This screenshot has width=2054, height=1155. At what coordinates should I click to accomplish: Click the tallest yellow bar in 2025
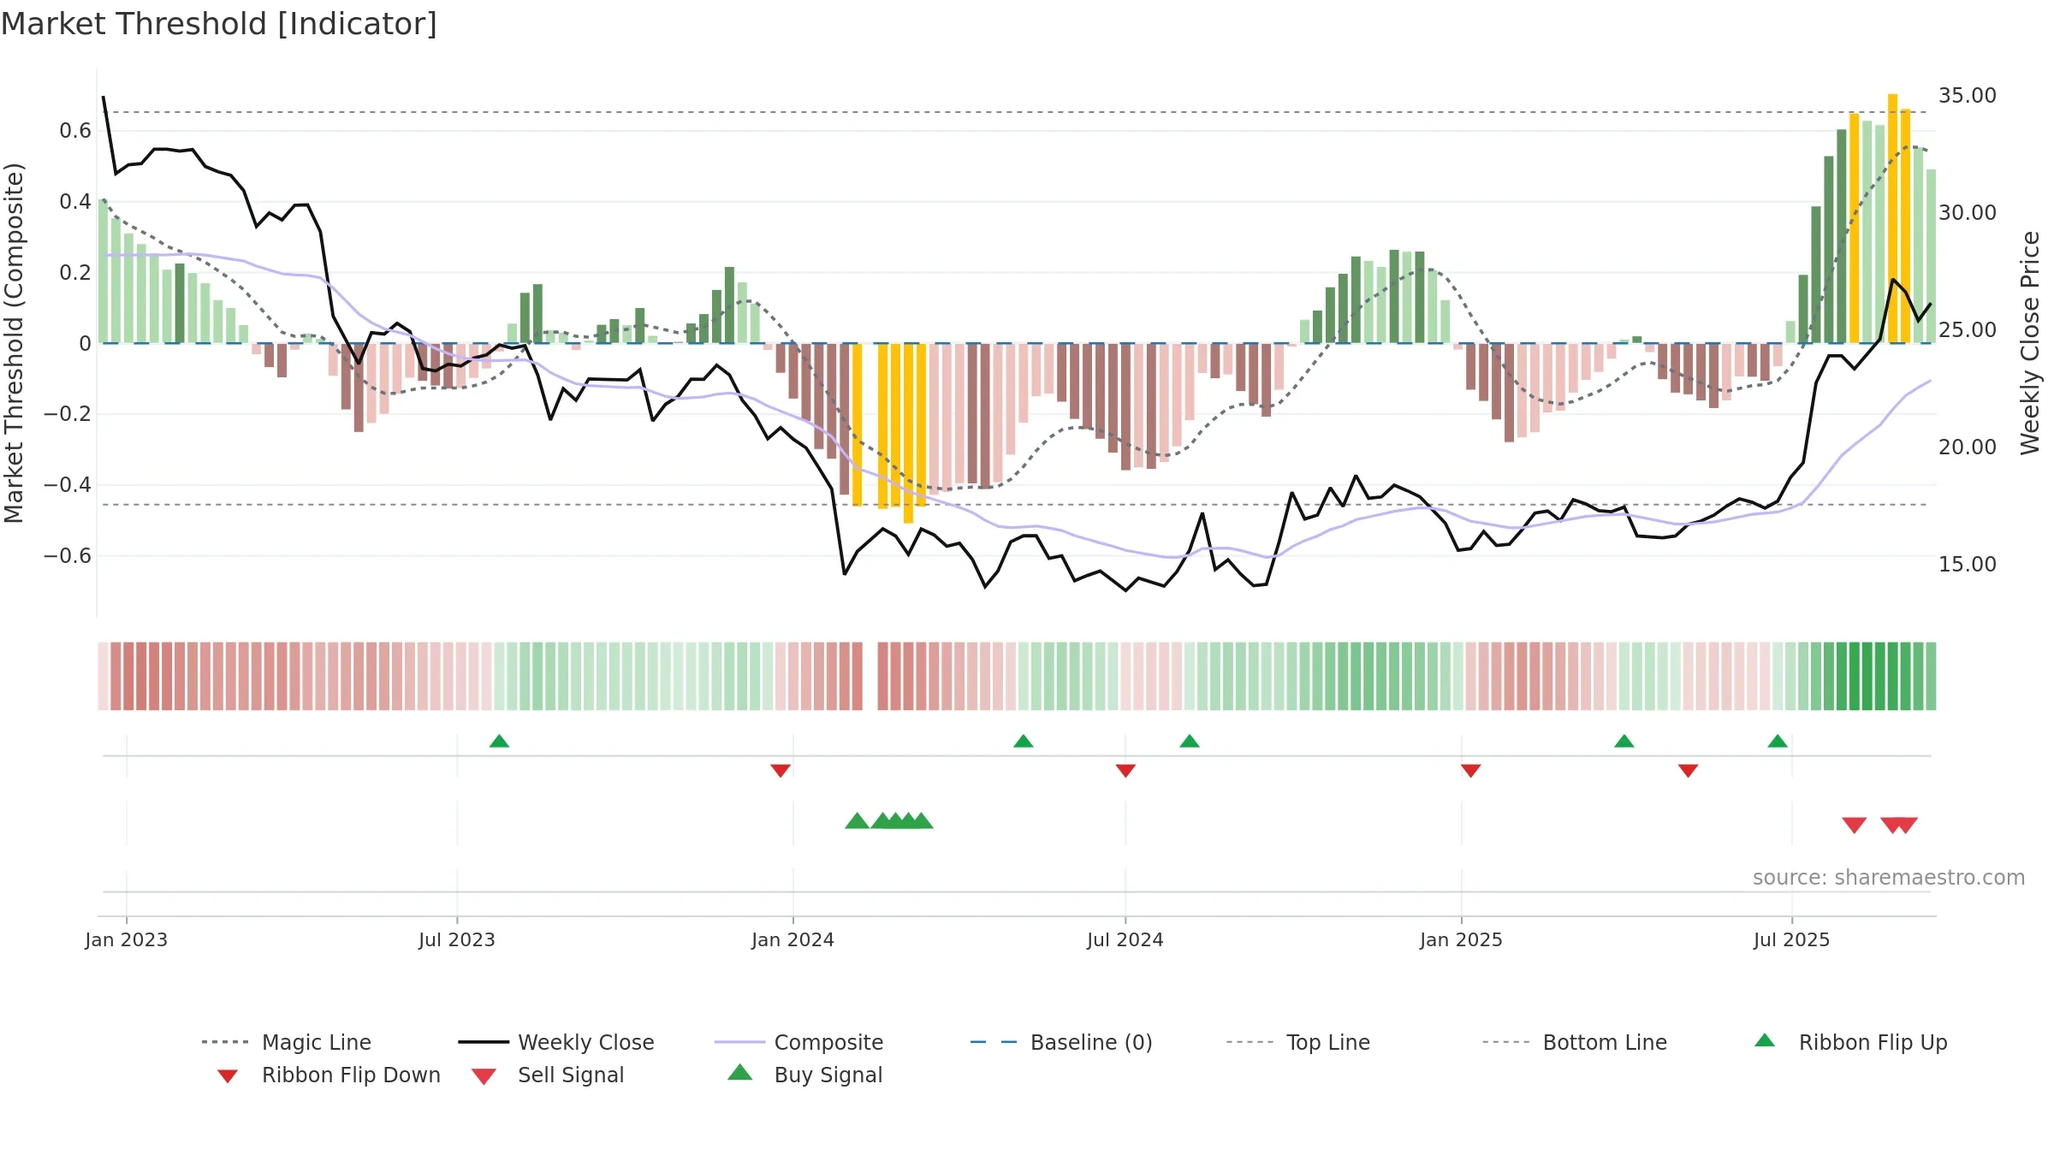click(1893, 218)
